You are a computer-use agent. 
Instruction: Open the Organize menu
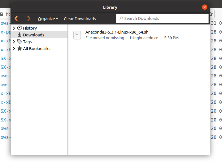click(x=48, y=19)
